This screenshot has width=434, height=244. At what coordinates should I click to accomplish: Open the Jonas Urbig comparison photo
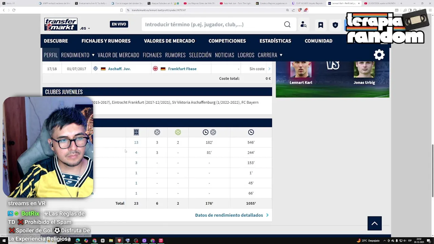pos(364,69)
